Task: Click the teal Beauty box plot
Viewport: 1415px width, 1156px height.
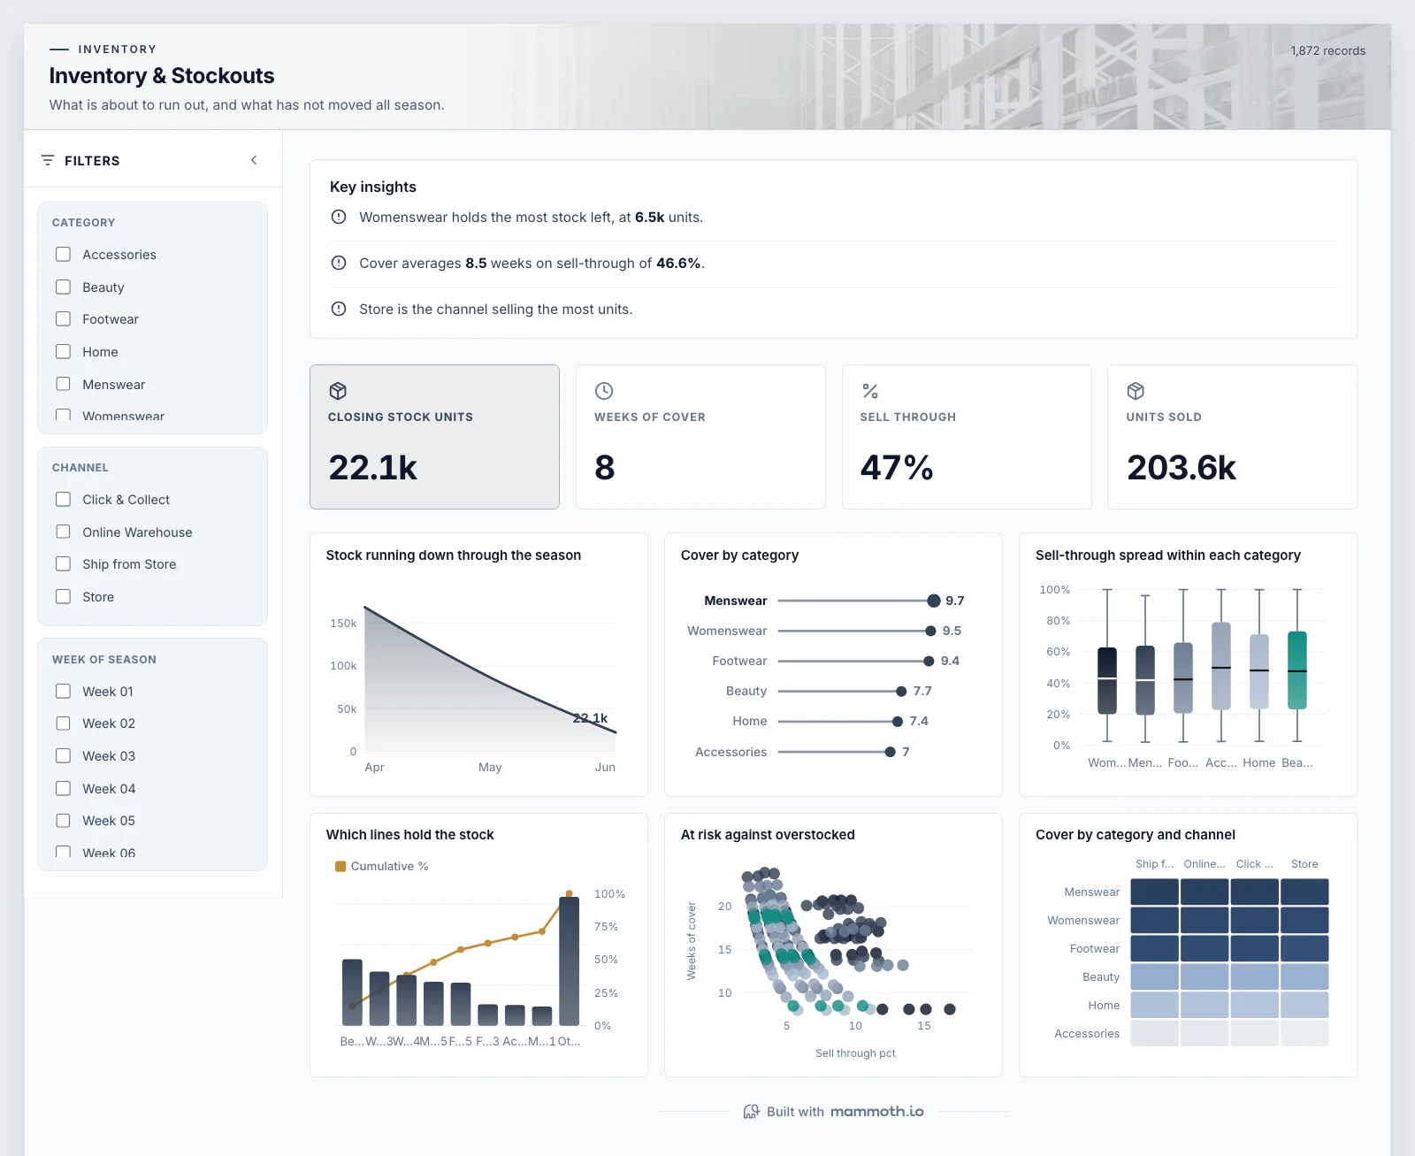Action: click(x=1297, y=670)
